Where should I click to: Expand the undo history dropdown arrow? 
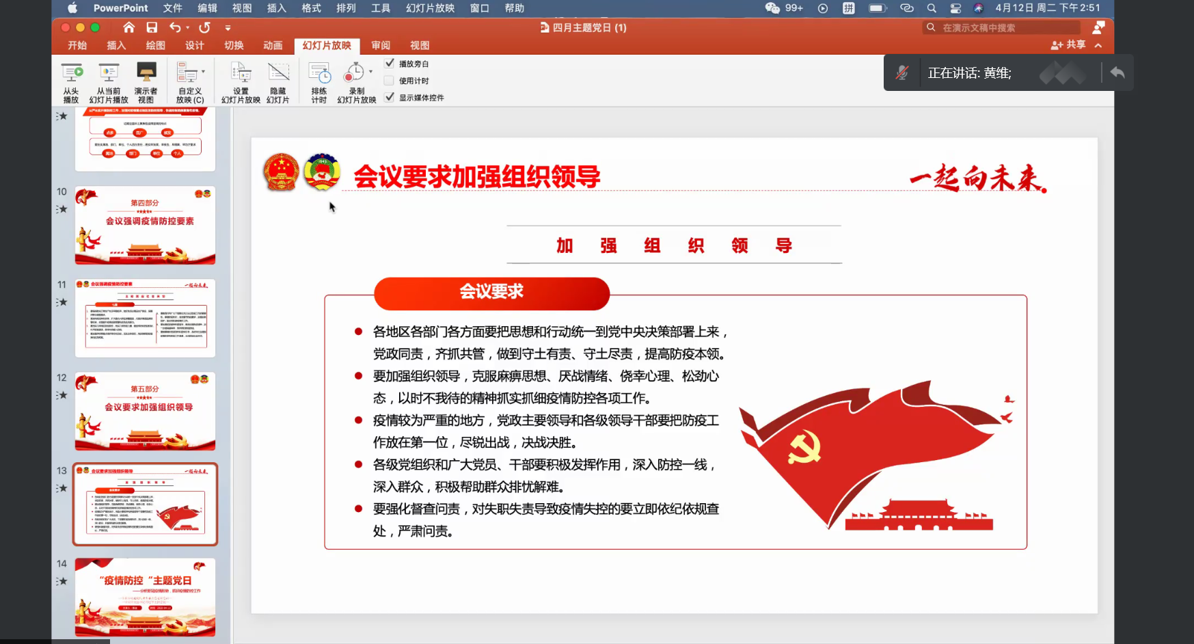point(188,28)
